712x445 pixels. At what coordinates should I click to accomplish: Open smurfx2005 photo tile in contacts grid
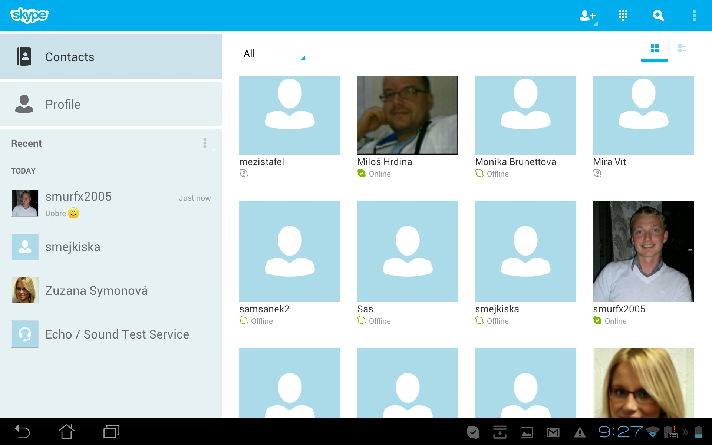coord(643,251)
